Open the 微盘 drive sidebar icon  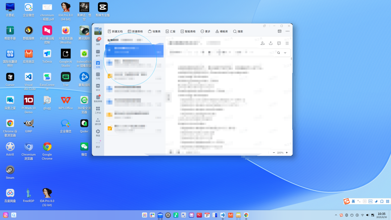(98, 133)
